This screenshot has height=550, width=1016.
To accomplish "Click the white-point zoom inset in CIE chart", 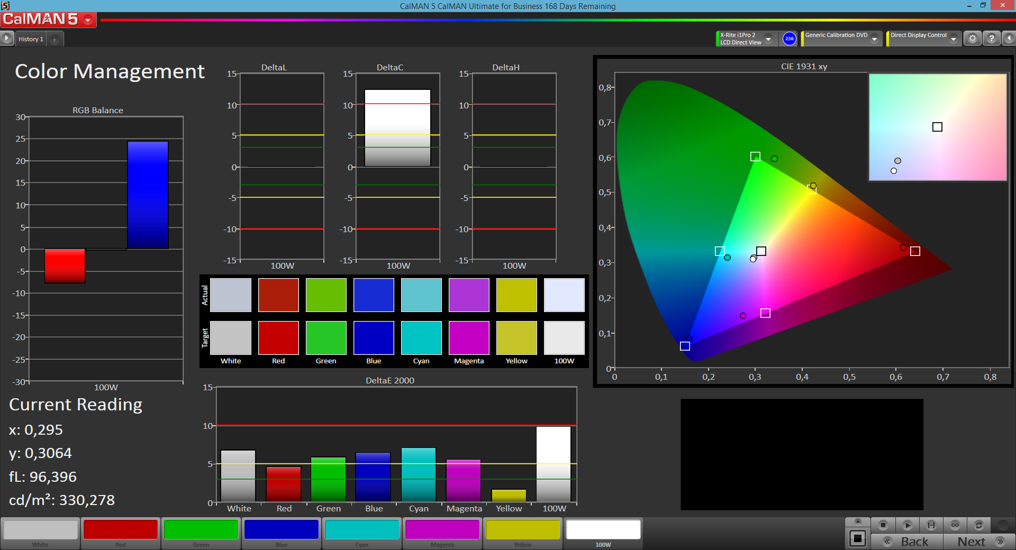I will [x=938, y=127].
